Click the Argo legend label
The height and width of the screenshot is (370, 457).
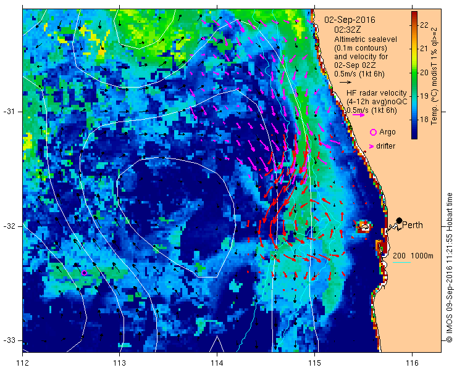point(387,132)
